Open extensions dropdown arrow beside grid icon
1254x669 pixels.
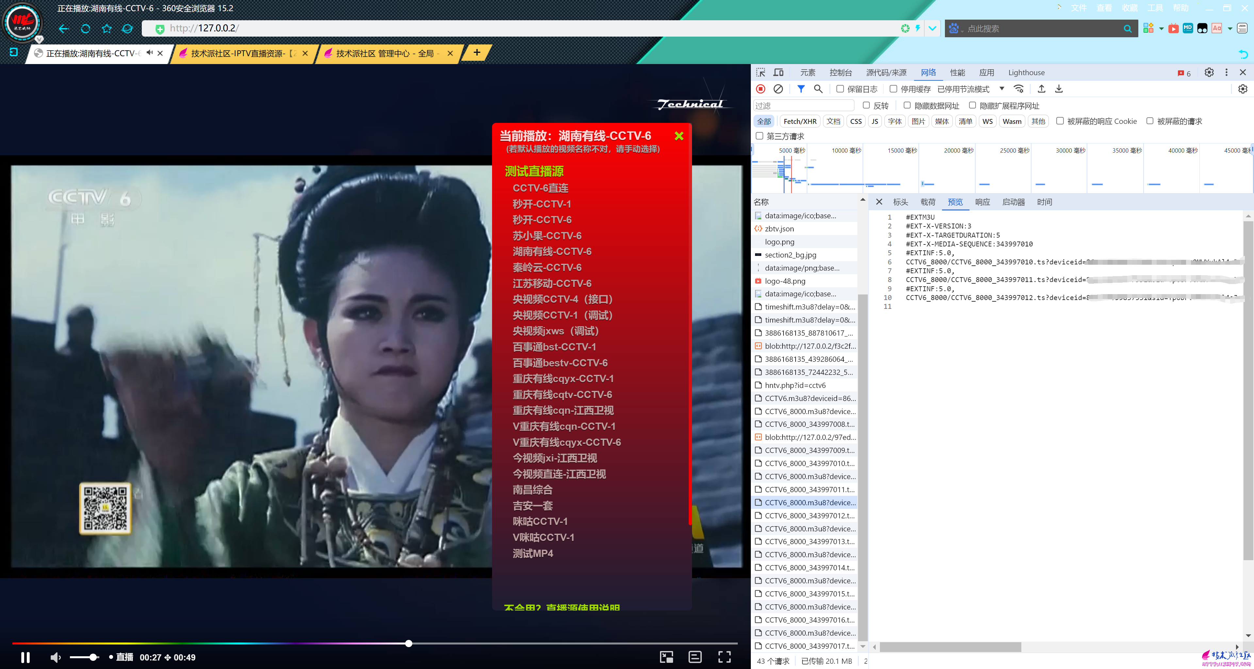coord(1161,29)
